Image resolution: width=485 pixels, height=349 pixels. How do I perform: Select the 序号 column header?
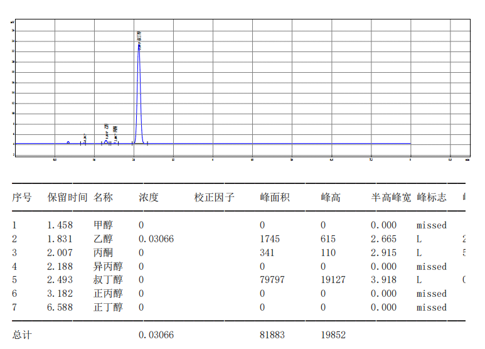tap(22, 198)
